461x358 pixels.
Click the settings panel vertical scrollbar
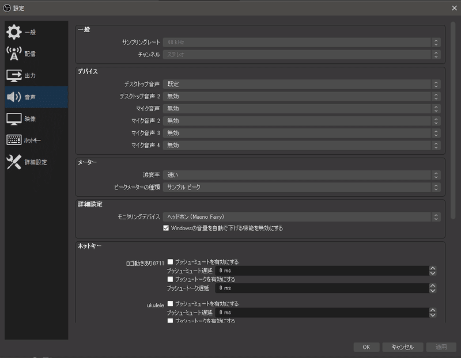tap(453, 120)
